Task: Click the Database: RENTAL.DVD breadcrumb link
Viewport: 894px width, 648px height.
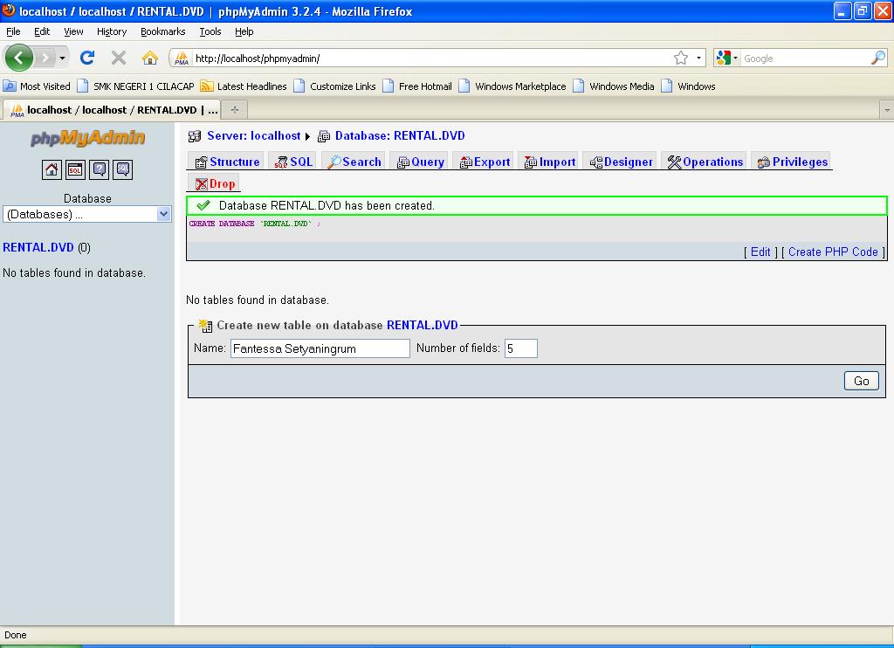Action: tap(400, 135)
